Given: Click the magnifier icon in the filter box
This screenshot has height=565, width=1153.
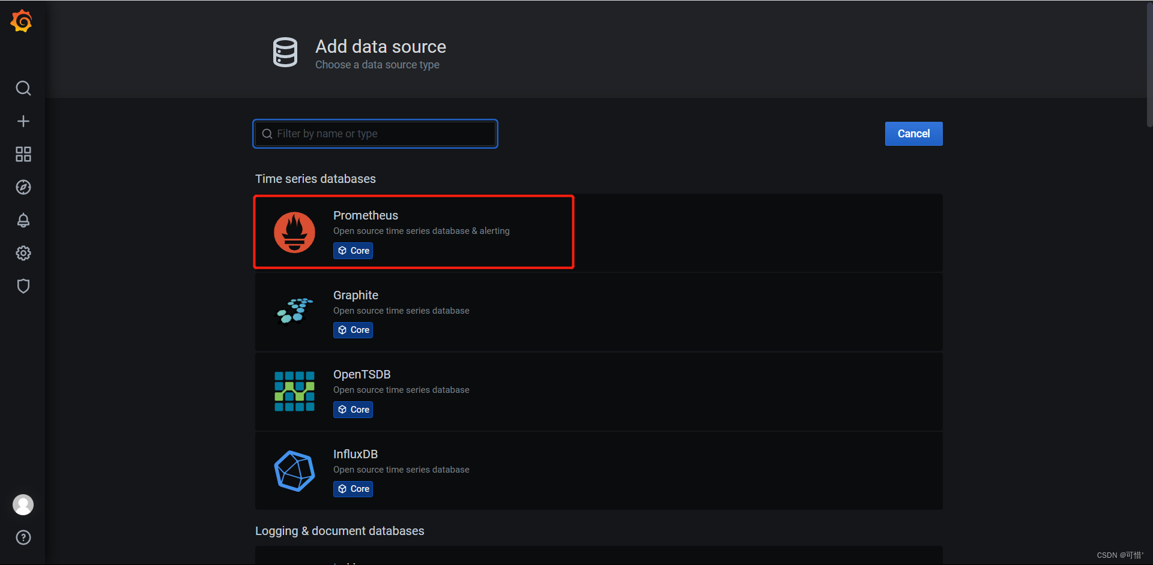Looking at the screenshot, I should coord(267,134).
